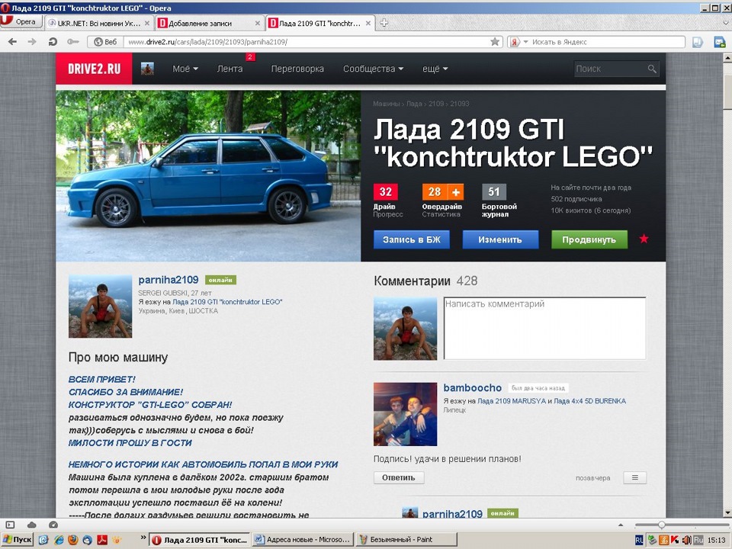Viewport: 732px width, 549px height.
Task: Expand the ещё dropdown menu
Action: pyautogui.click(x=435, y=69)
